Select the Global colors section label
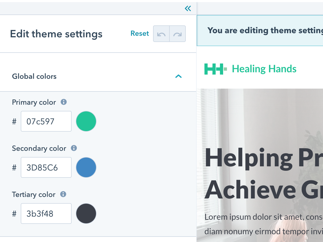The image size is (323, 242). 34,76
